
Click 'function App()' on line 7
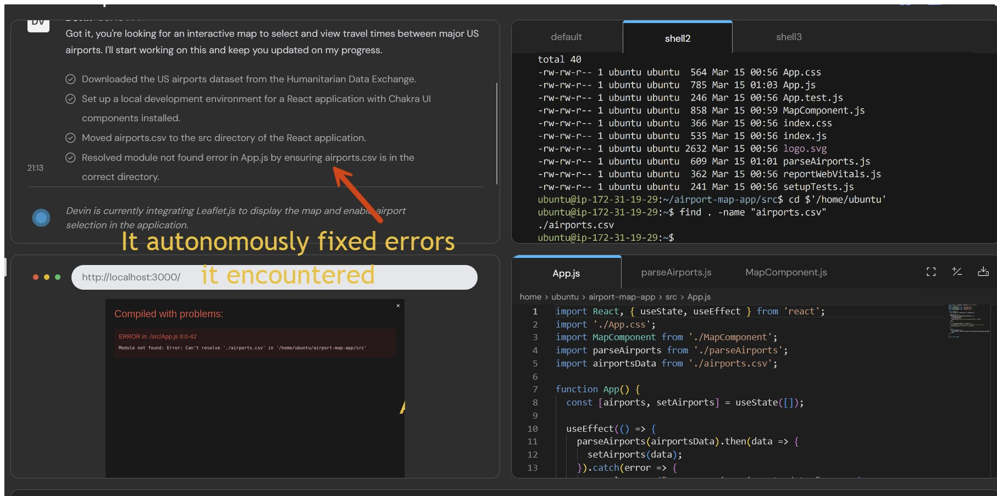(x=592, y=389)
